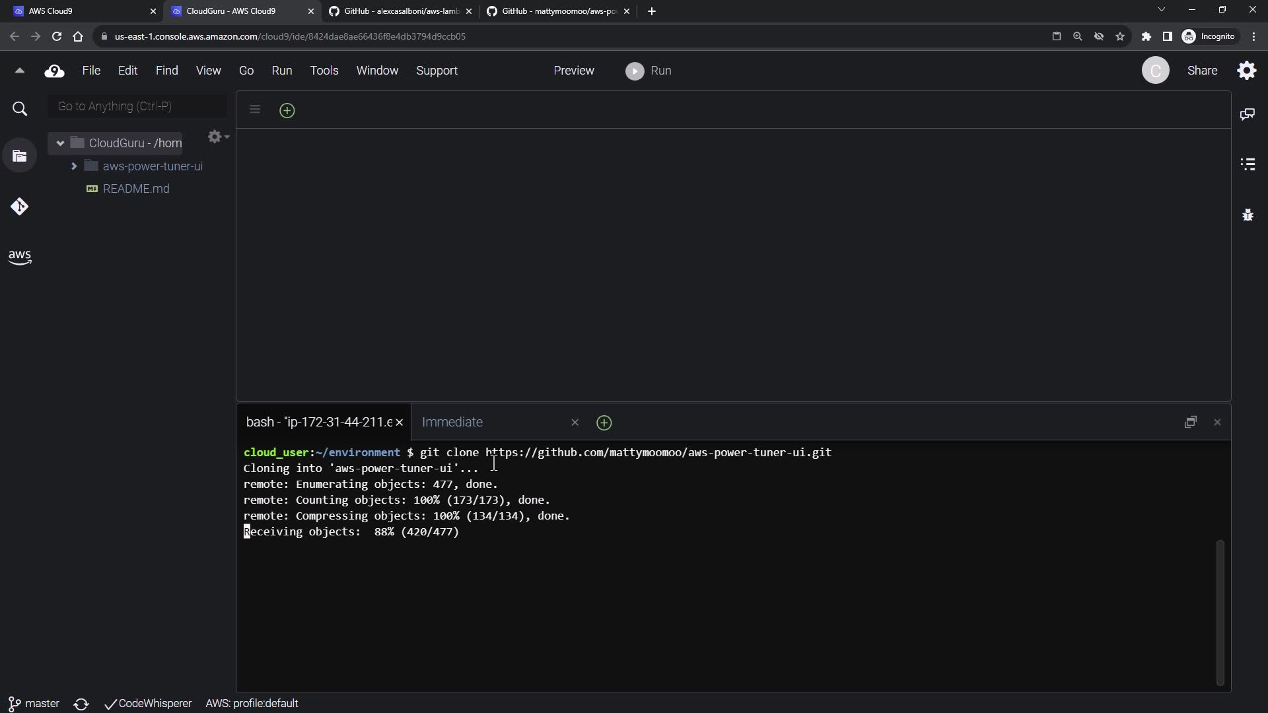Click the Cloud9 cloud logo icon
Viewport: 1268px width, 713px height.
coord(54,71)
